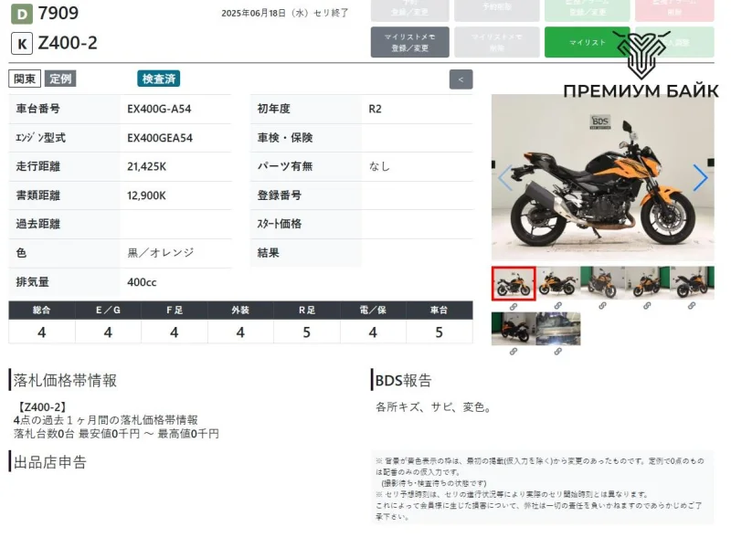Click link icon under first thumbnail

click(514, 306)
